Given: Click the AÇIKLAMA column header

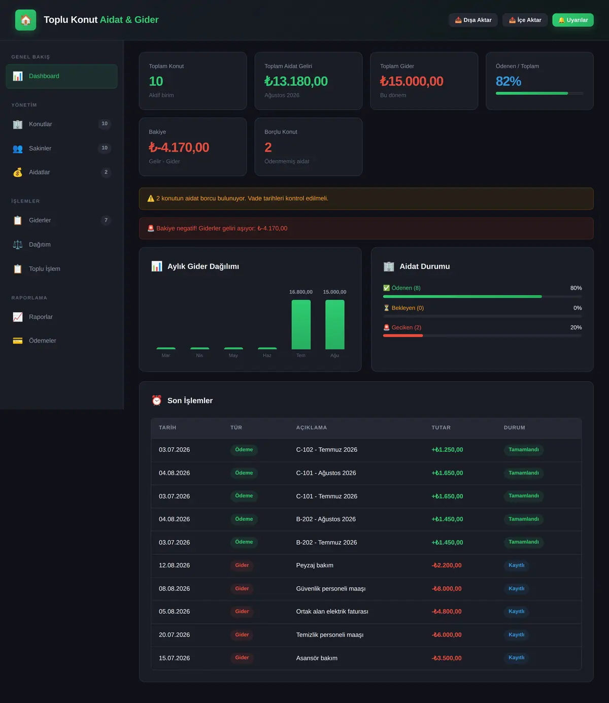Looking at the screenshot, I should tap(312, 428).
